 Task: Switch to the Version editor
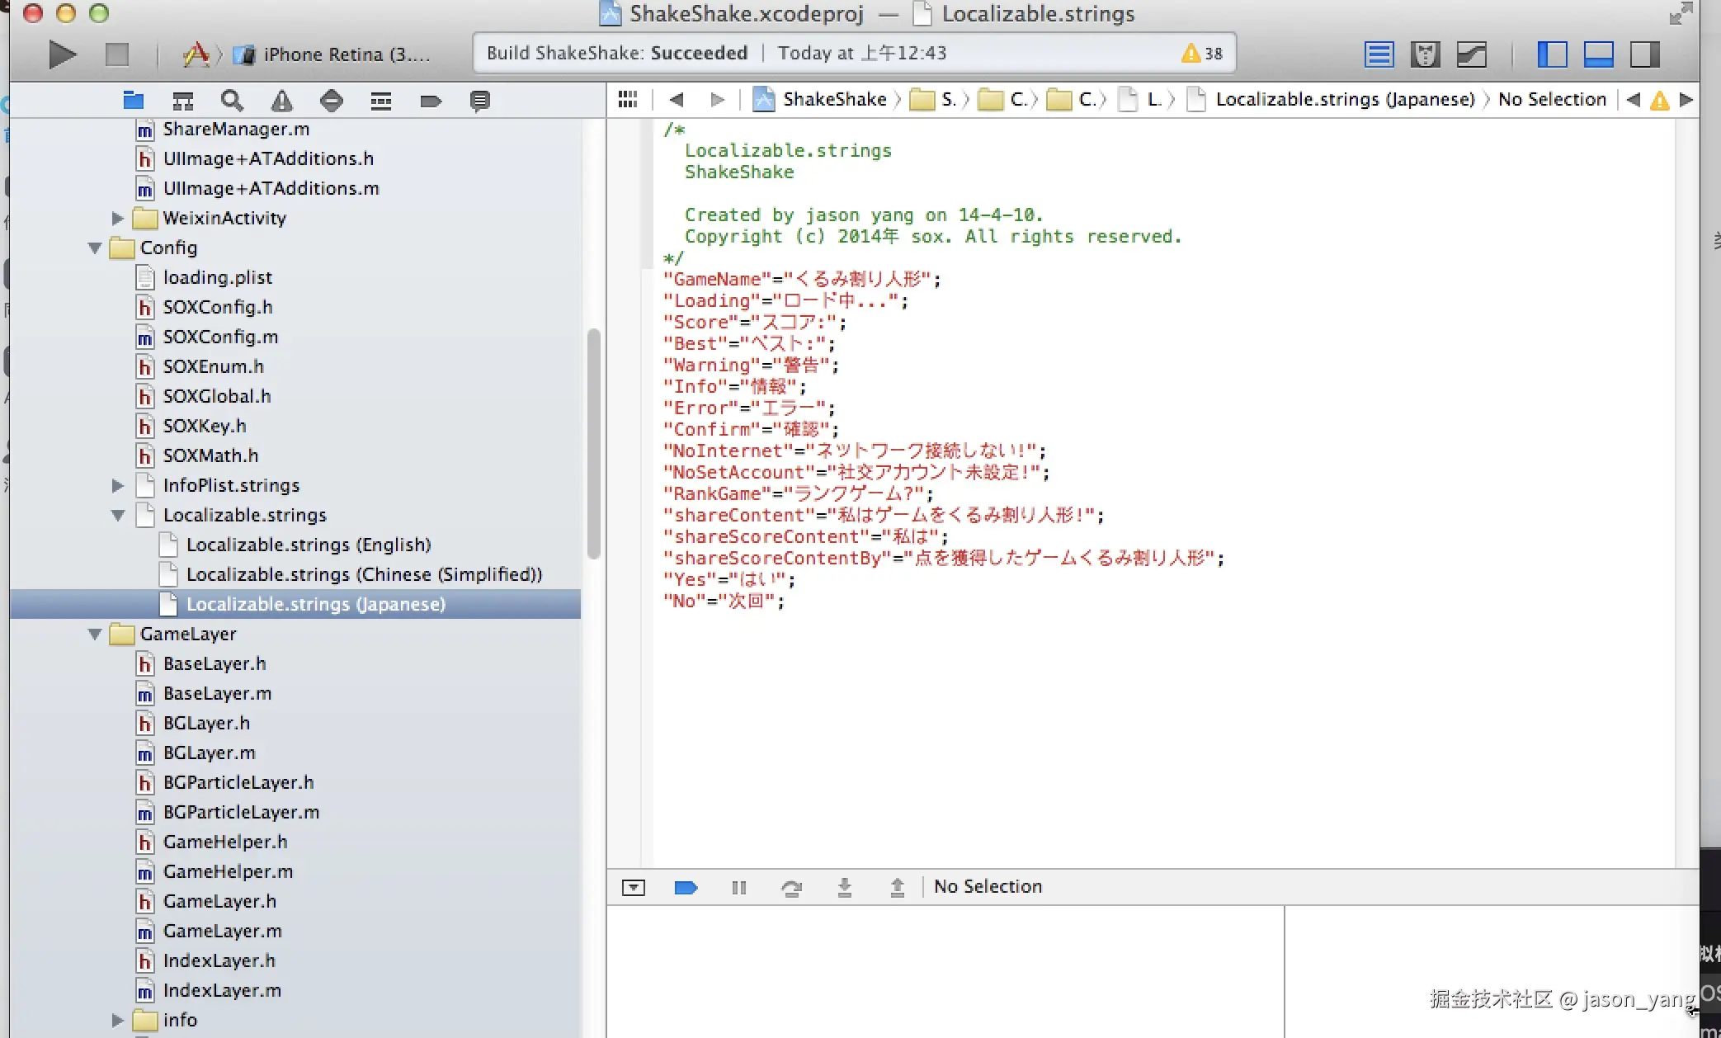click(x=1471, y=54)
